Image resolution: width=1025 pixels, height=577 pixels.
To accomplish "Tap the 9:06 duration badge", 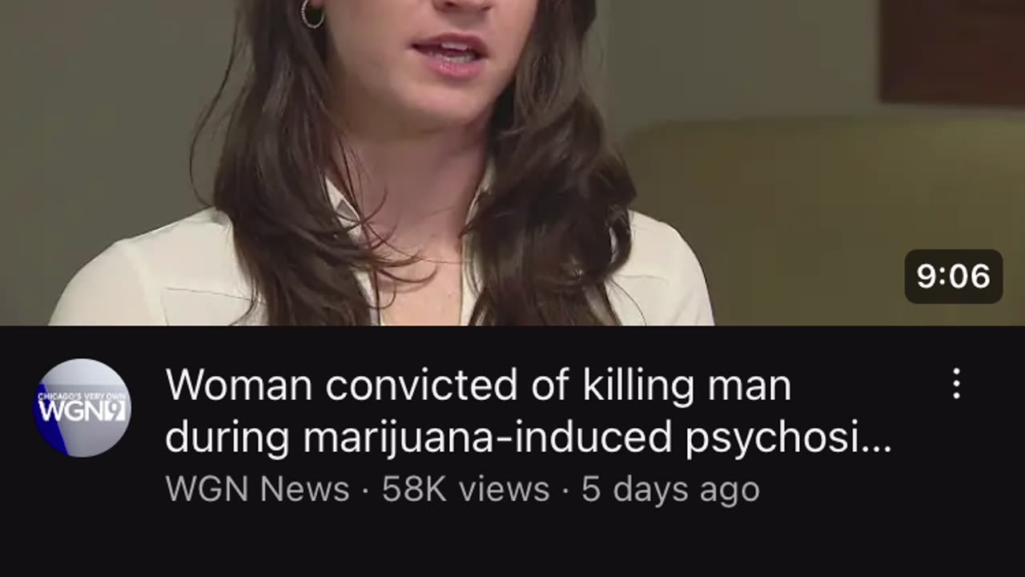I will click(x=954, y=276).
